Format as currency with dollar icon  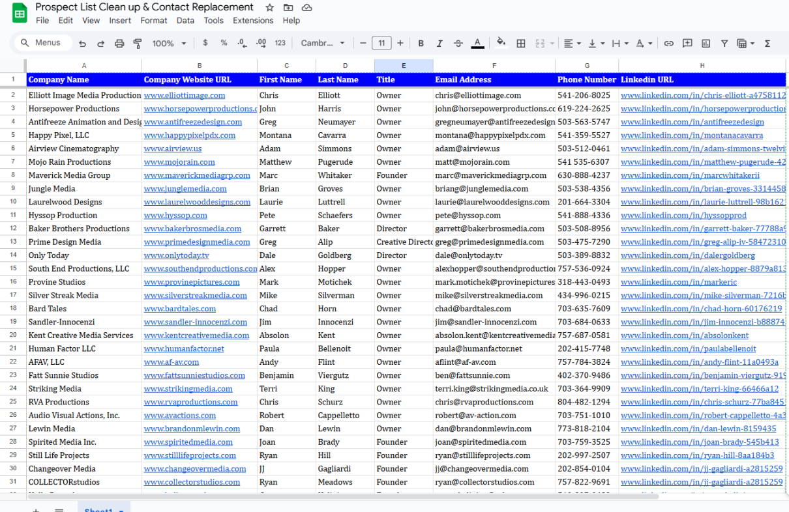205,43
